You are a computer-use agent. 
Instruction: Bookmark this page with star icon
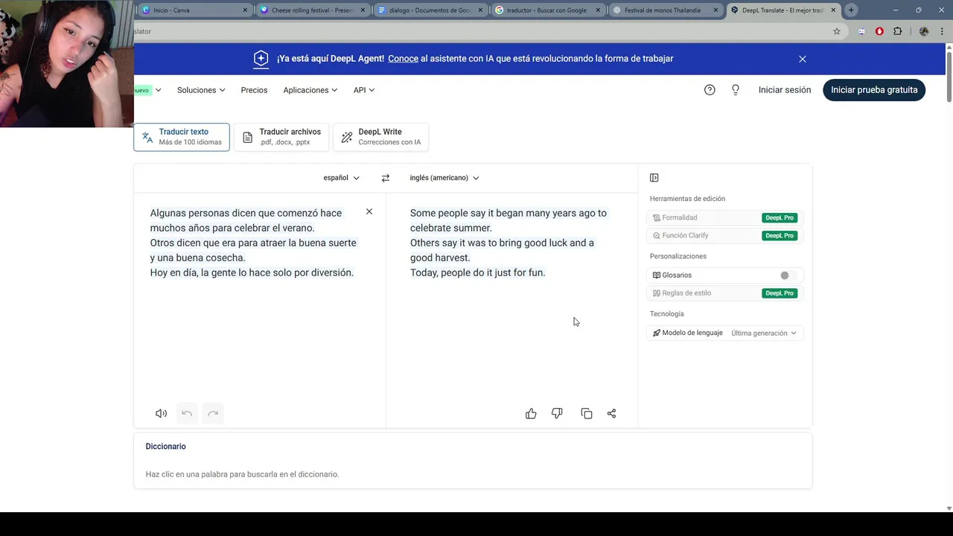point(837,31)
